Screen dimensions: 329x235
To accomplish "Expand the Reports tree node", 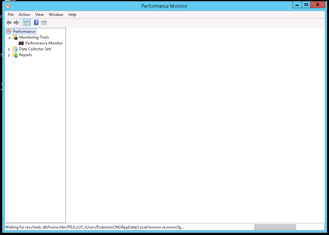I will click(x=9, y=55).
